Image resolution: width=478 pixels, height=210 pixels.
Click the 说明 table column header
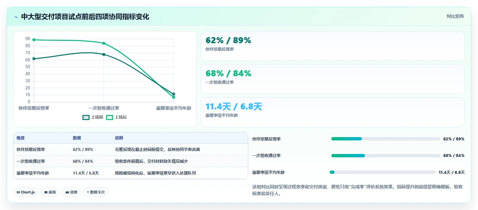[x=119, y=138]
